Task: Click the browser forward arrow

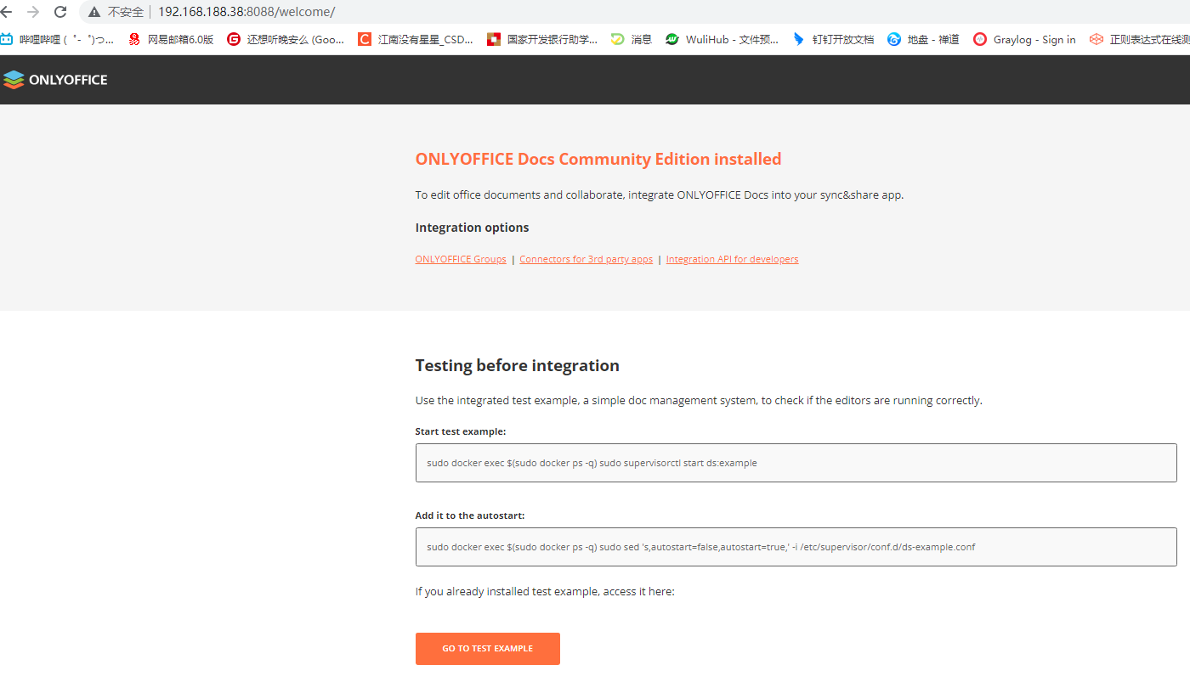Action: click(33, 12)
